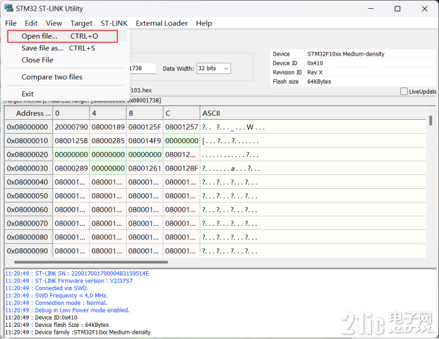Maximize the ST-LINK Utility window

click(398, 9)
